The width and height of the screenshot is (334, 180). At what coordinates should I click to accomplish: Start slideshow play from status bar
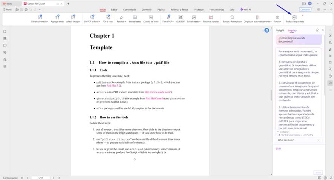[325, 178]
